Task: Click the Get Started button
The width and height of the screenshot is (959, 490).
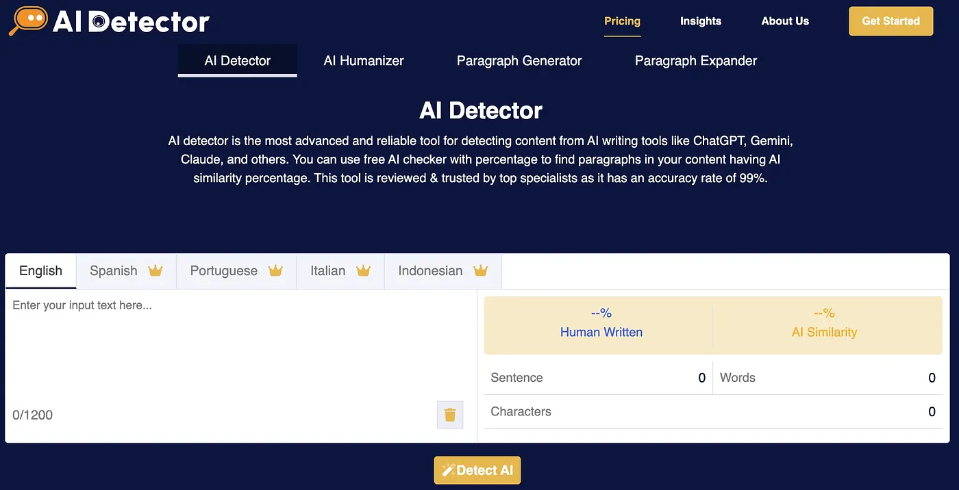Action: click(891, 21)
